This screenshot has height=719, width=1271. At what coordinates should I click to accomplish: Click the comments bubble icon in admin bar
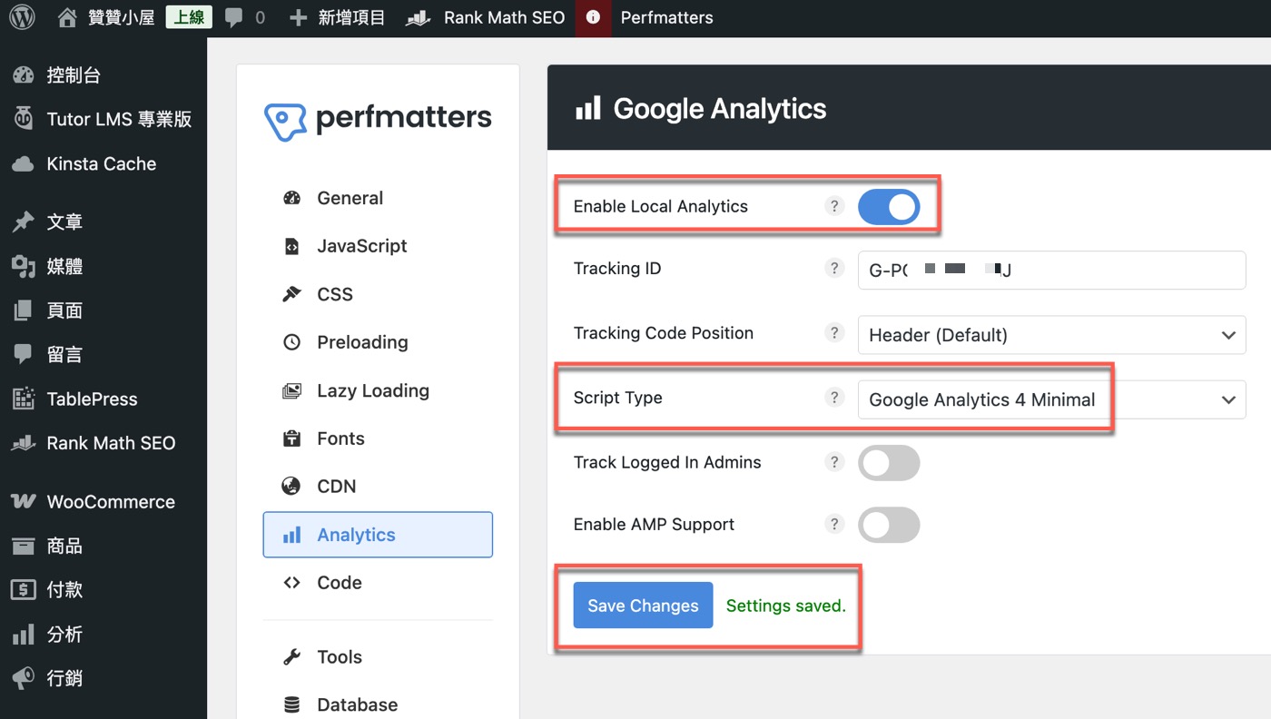pyautogui.click(x=233, y=18)
